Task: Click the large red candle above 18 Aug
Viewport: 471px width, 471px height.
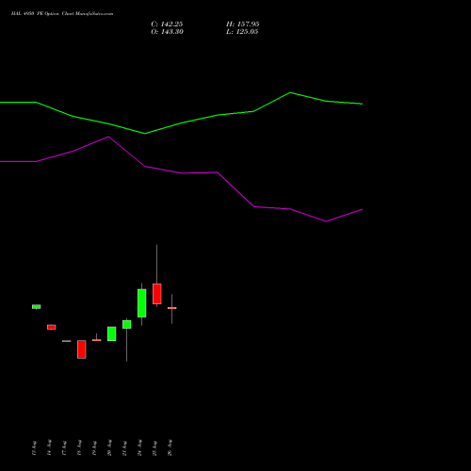Action: [x=82, y=349]
